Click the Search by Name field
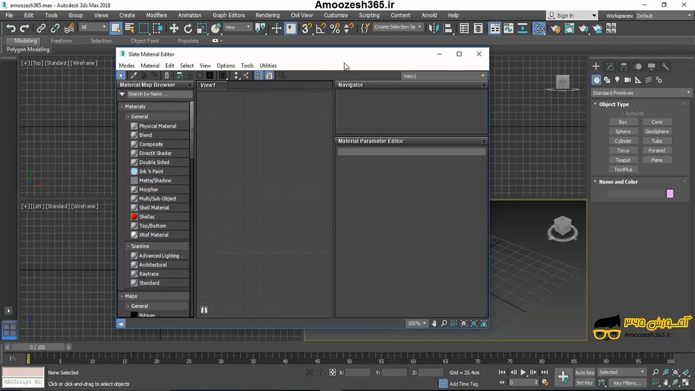Viewport: 695px width, 391px height. click(x=159, y=94)
